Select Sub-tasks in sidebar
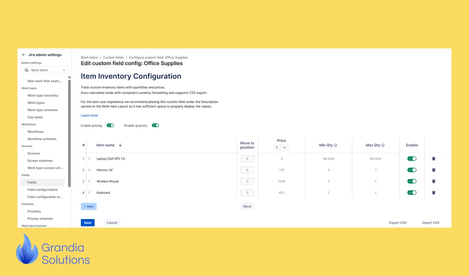Screen dimensions: 469x276 [35, 117]
